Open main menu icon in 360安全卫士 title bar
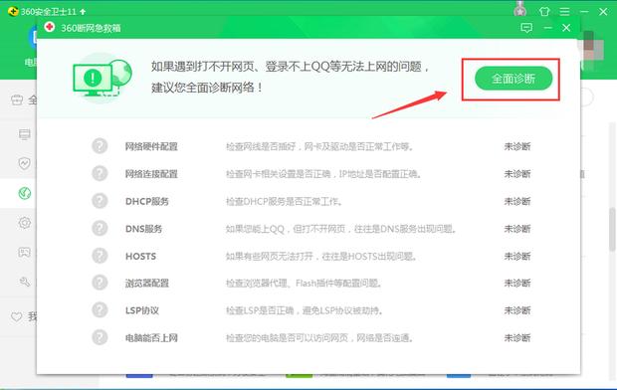Viewport: 617px width, 390px height. click(x=564, y=11)
